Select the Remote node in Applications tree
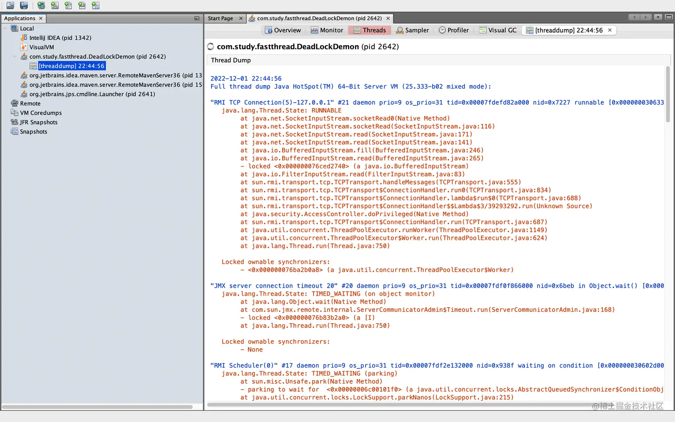Screen dimensions: 675x422 point(30,103)
